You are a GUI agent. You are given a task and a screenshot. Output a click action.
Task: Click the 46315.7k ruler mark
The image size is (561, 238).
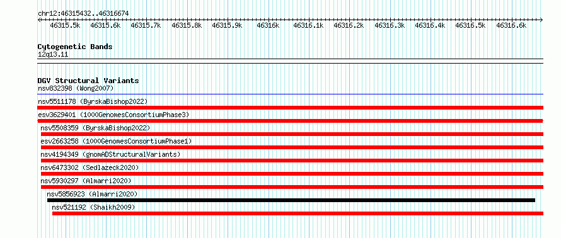pyautogui.click(x=146, y=25)
